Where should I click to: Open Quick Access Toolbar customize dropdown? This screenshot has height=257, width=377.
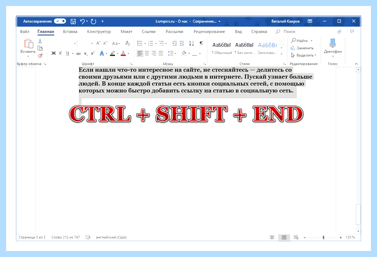click(x=102, y=21)
